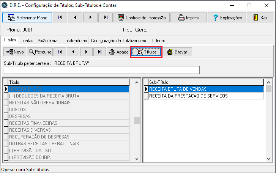Open the Totalizadores tab
The height and width of the screenshot is (173, 276).
click(75, 41)
